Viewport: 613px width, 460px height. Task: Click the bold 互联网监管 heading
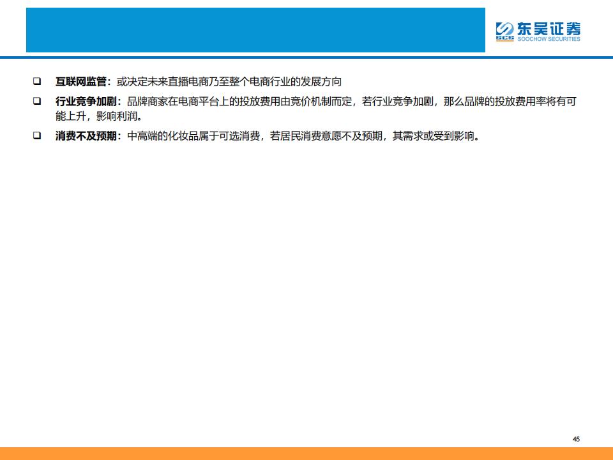tap(80, 82)
